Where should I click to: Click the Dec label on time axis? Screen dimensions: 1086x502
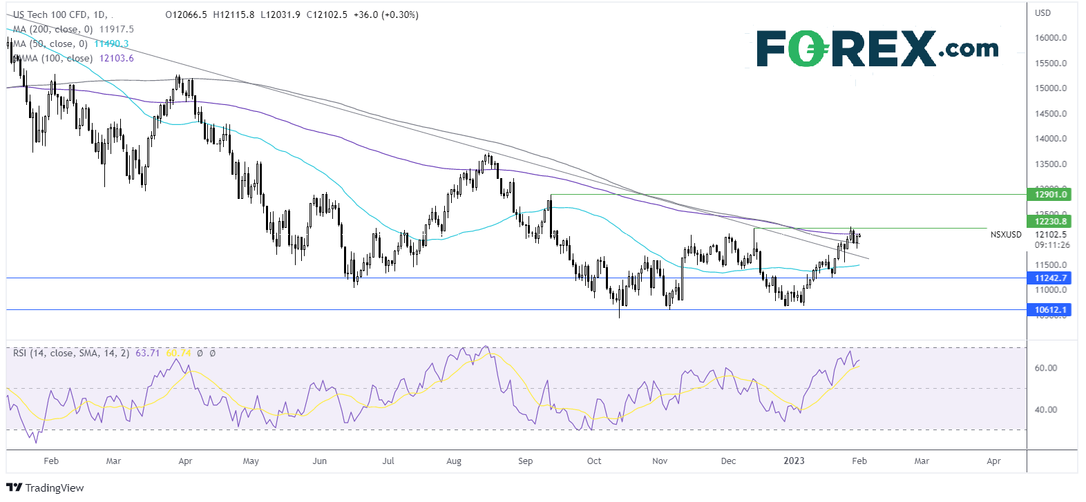click(x=729, y=461)
